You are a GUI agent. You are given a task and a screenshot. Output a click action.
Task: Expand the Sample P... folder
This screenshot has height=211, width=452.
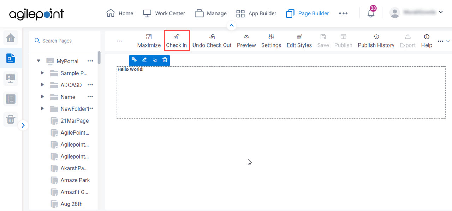(x=42, y=73)
